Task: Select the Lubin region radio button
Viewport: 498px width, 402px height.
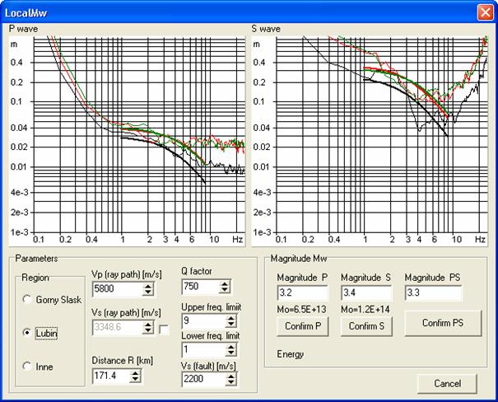Action: pos(27,333)
